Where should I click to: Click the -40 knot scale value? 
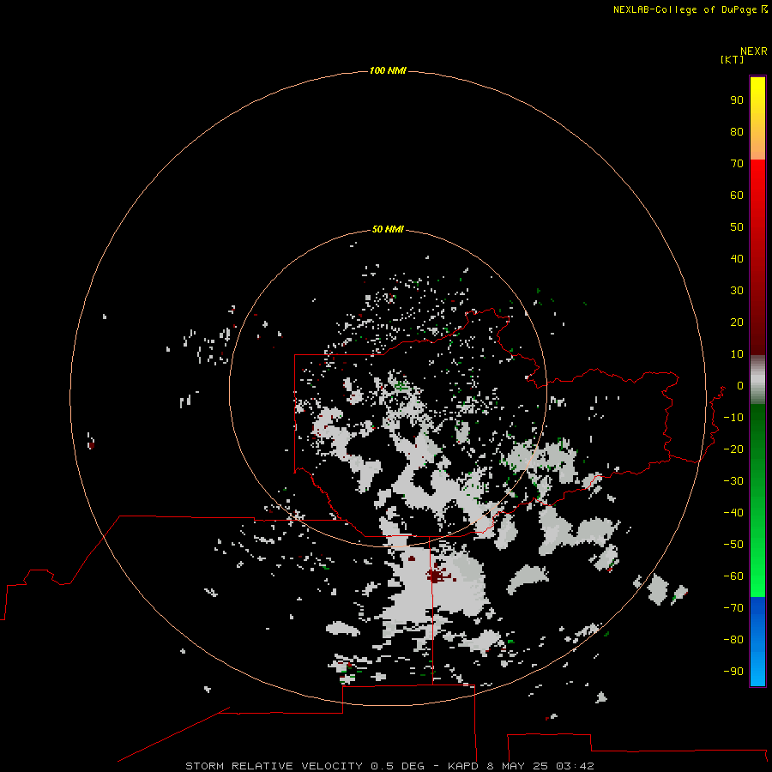[x=733, y=513]
